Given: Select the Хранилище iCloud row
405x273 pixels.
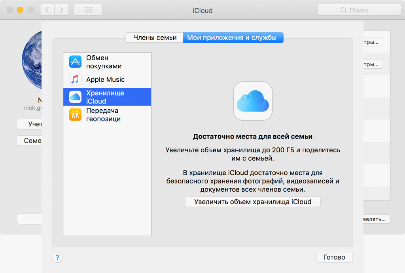Looking at the screenshot, I should click(x=107, y=97).
